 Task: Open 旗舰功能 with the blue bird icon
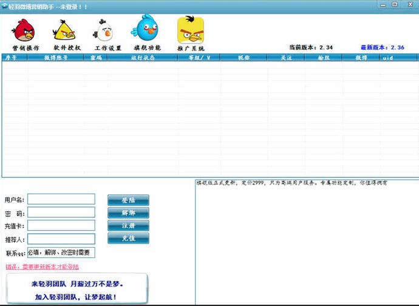pyautogui.click(x=147, y=34)
